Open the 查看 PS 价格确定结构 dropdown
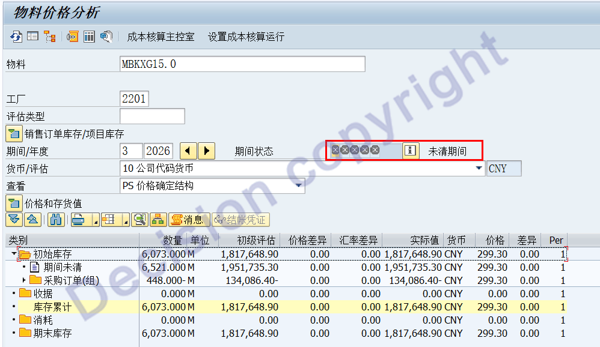The image size is (600, 347). [x=299, y=186]
